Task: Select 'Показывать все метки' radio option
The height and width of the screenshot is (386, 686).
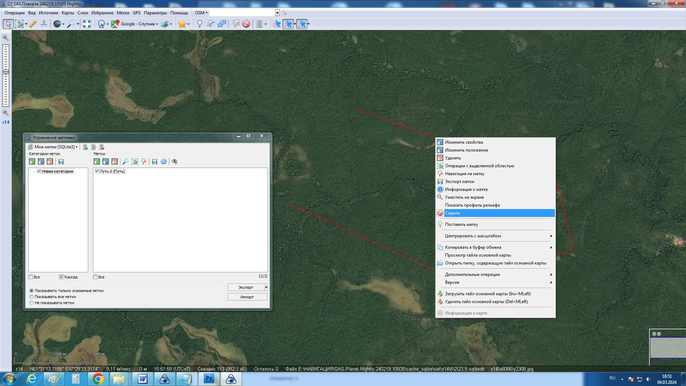Action: (31, 297)
